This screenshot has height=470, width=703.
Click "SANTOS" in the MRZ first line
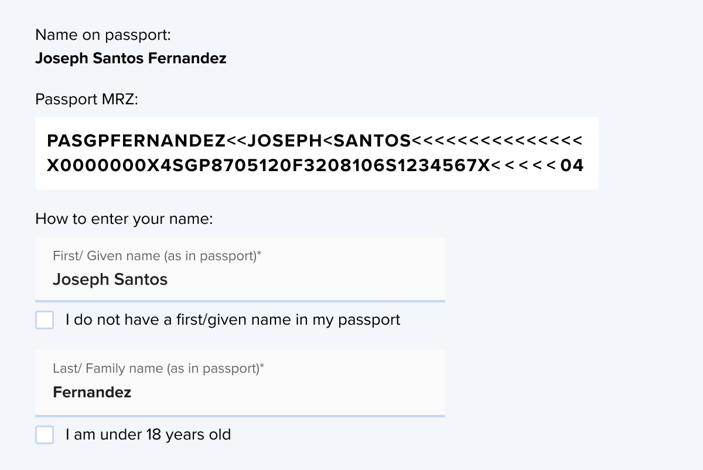pyautogui.click(x=372, y=141)
